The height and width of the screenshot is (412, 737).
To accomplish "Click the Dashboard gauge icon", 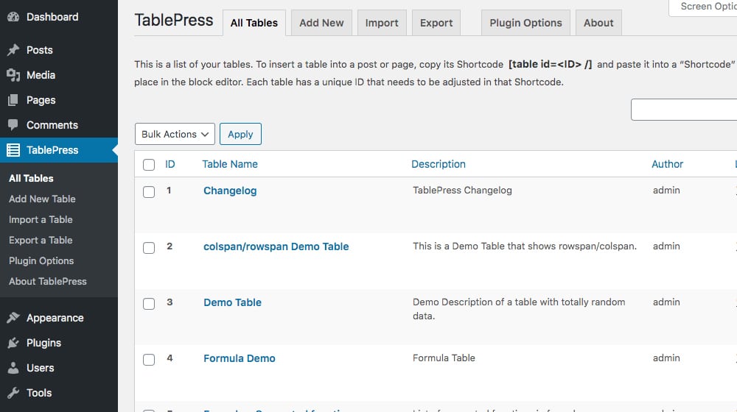I will click(x=13, y=17).
